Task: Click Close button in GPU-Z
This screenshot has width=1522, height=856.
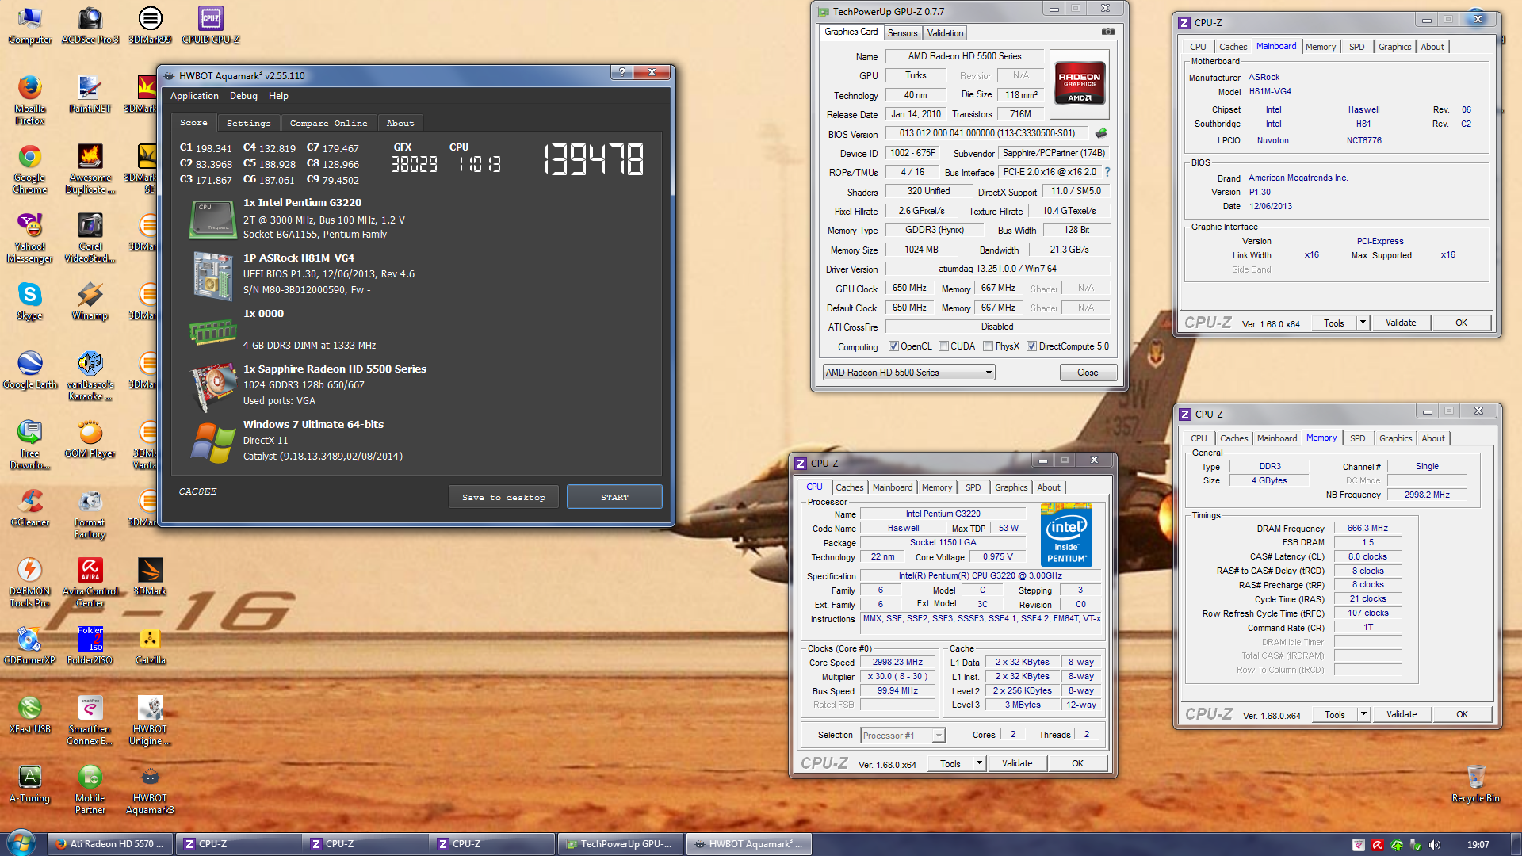Action: point(1088,373)
